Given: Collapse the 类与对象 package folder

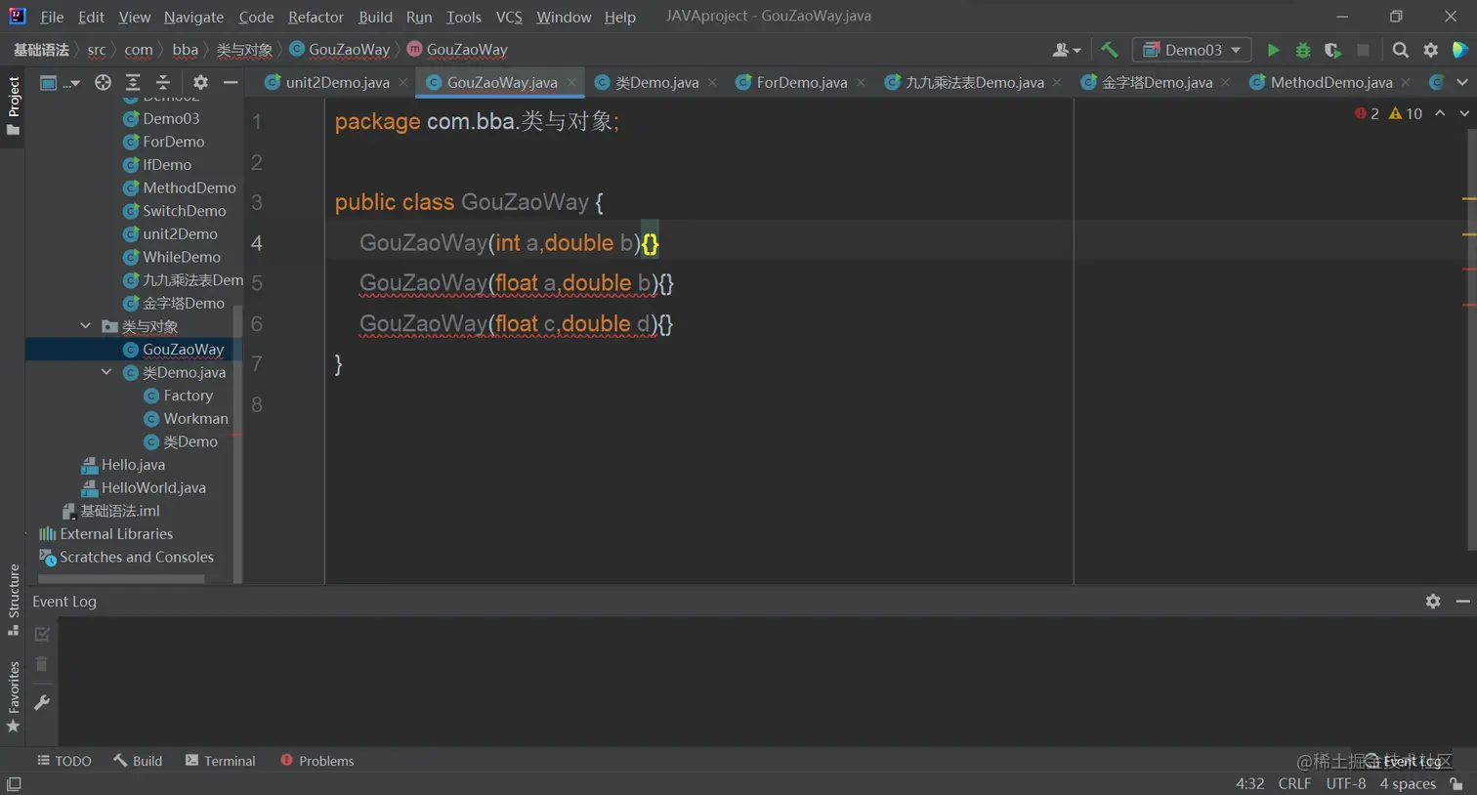Looking at the screenshot, I should point(85,326).
